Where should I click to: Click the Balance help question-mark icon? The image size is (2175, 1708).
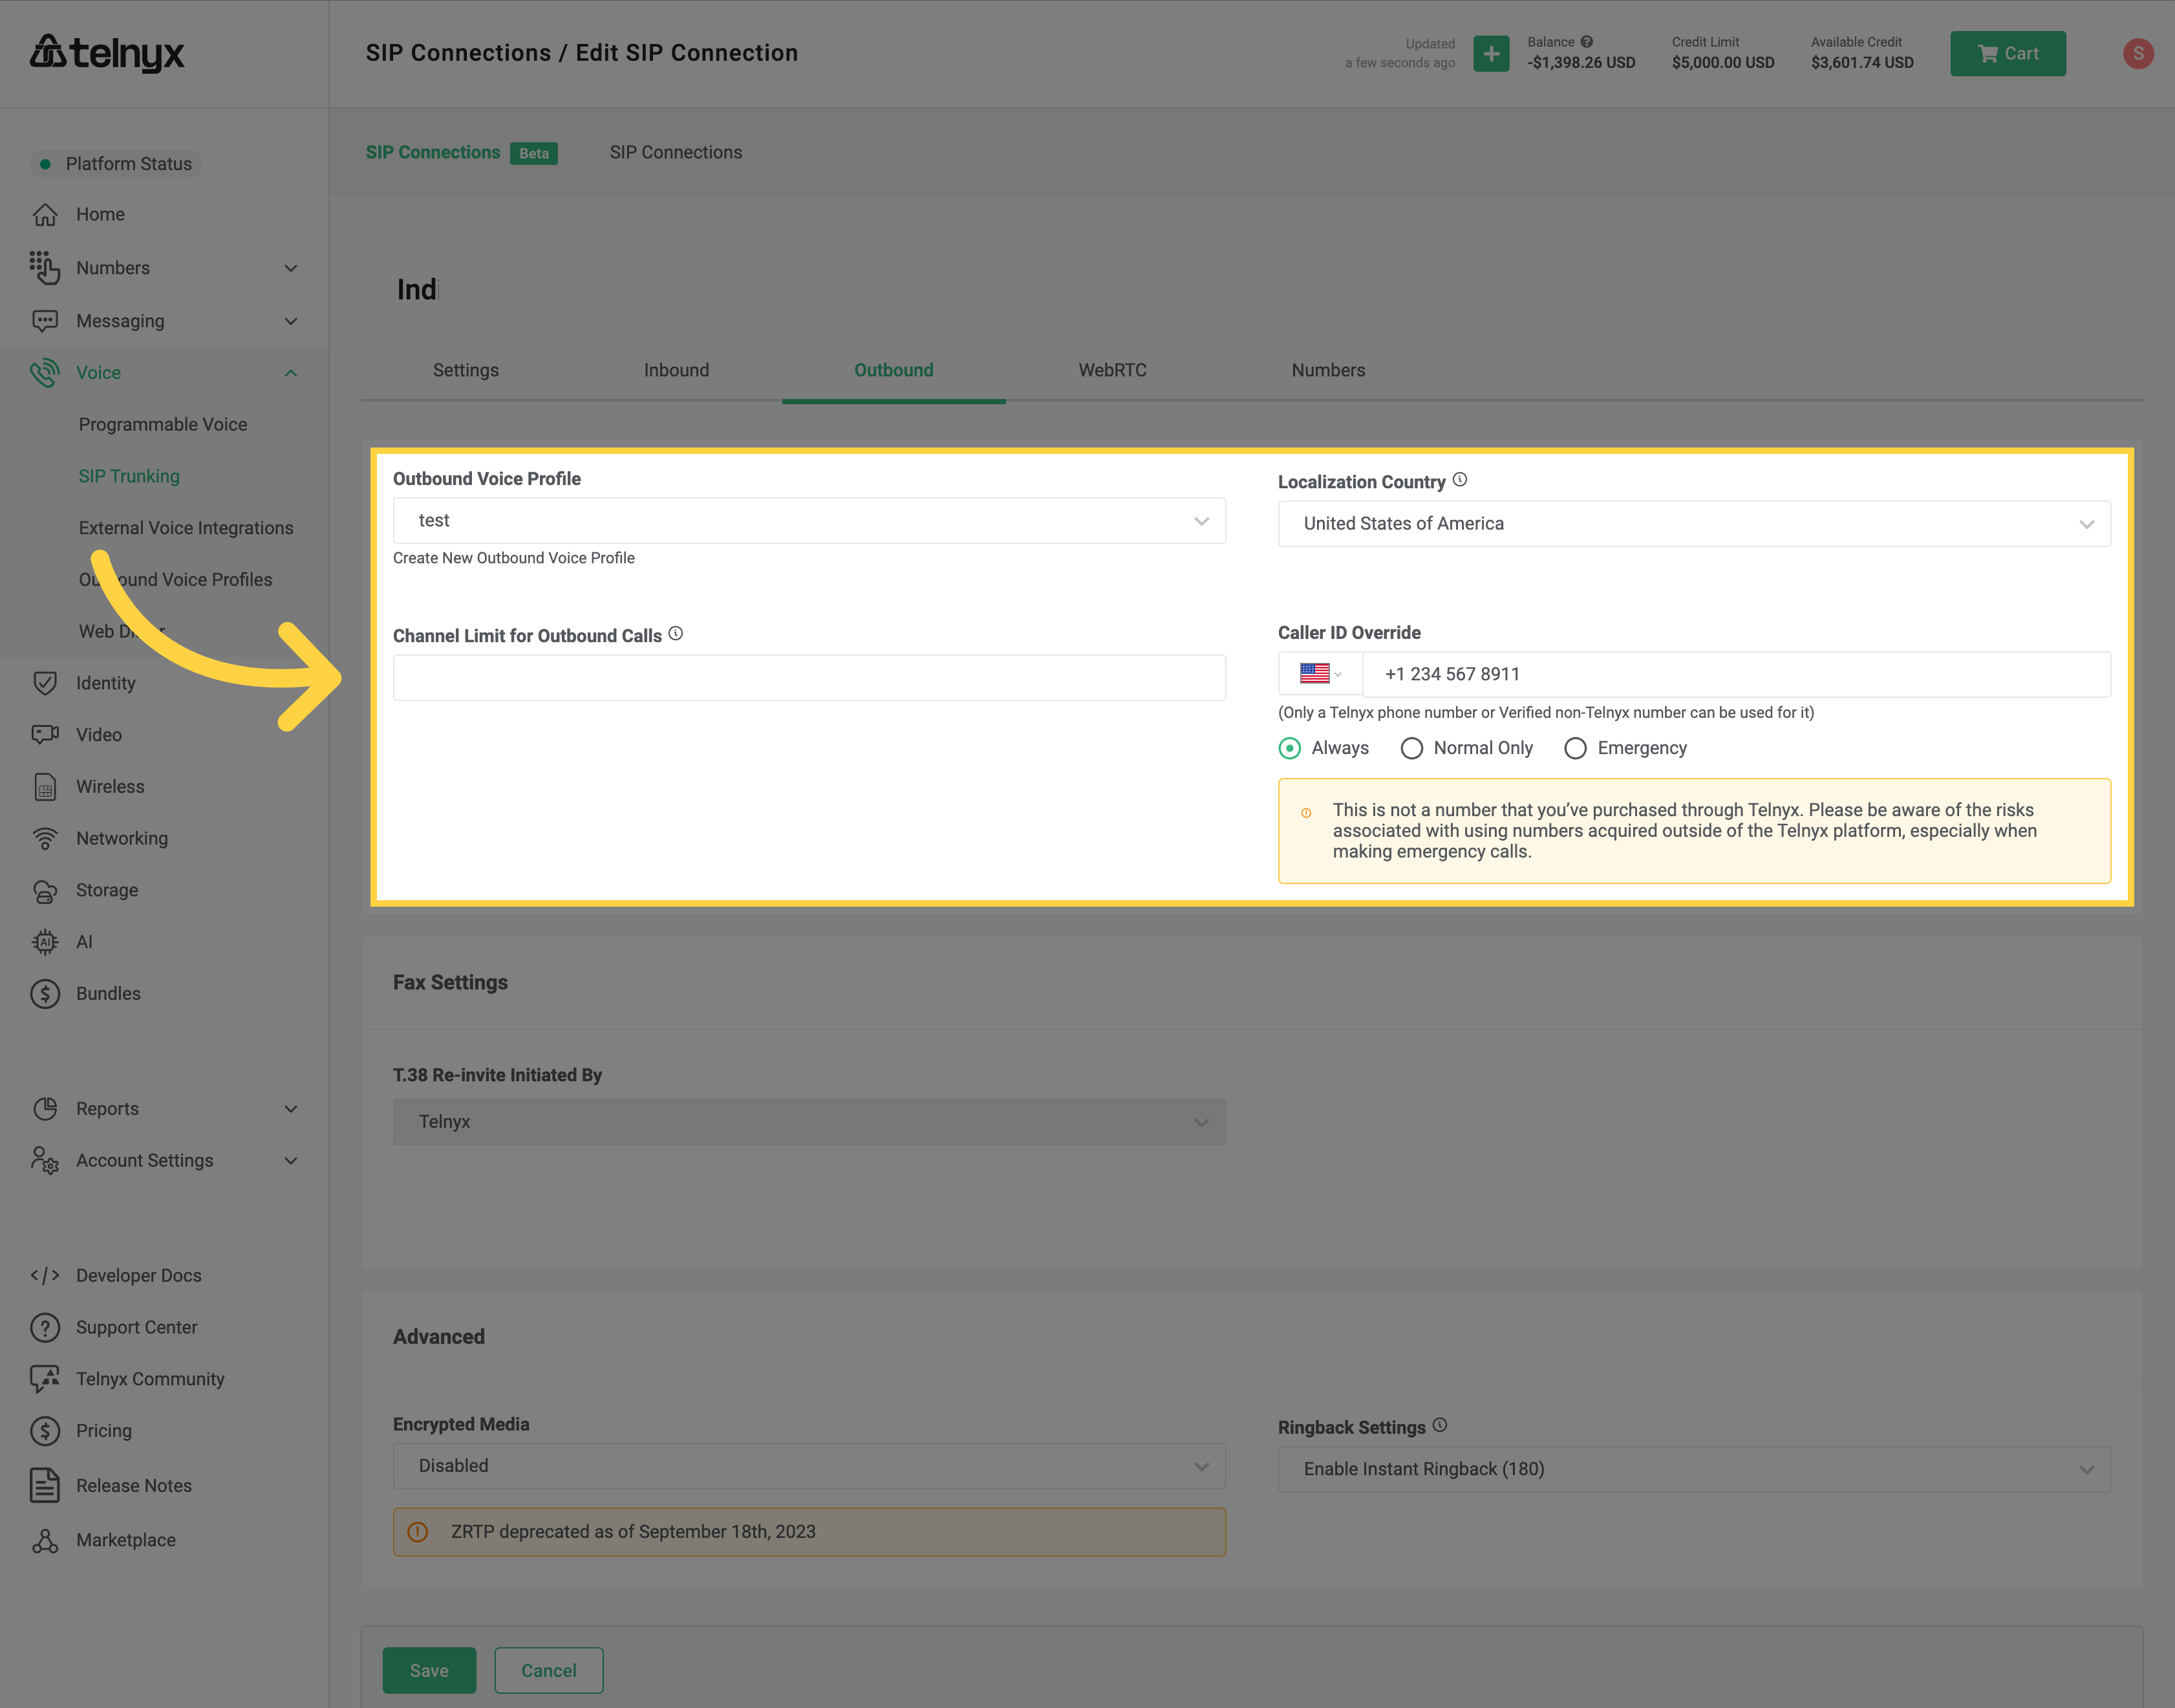pyautogui.click(x=1586, y=42)
